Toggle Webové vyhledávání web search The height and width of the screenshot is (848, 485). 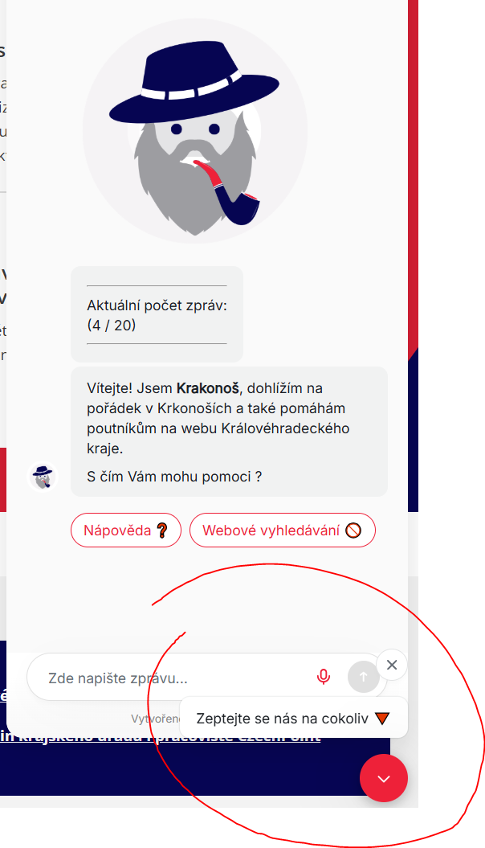tap(283, 530)
